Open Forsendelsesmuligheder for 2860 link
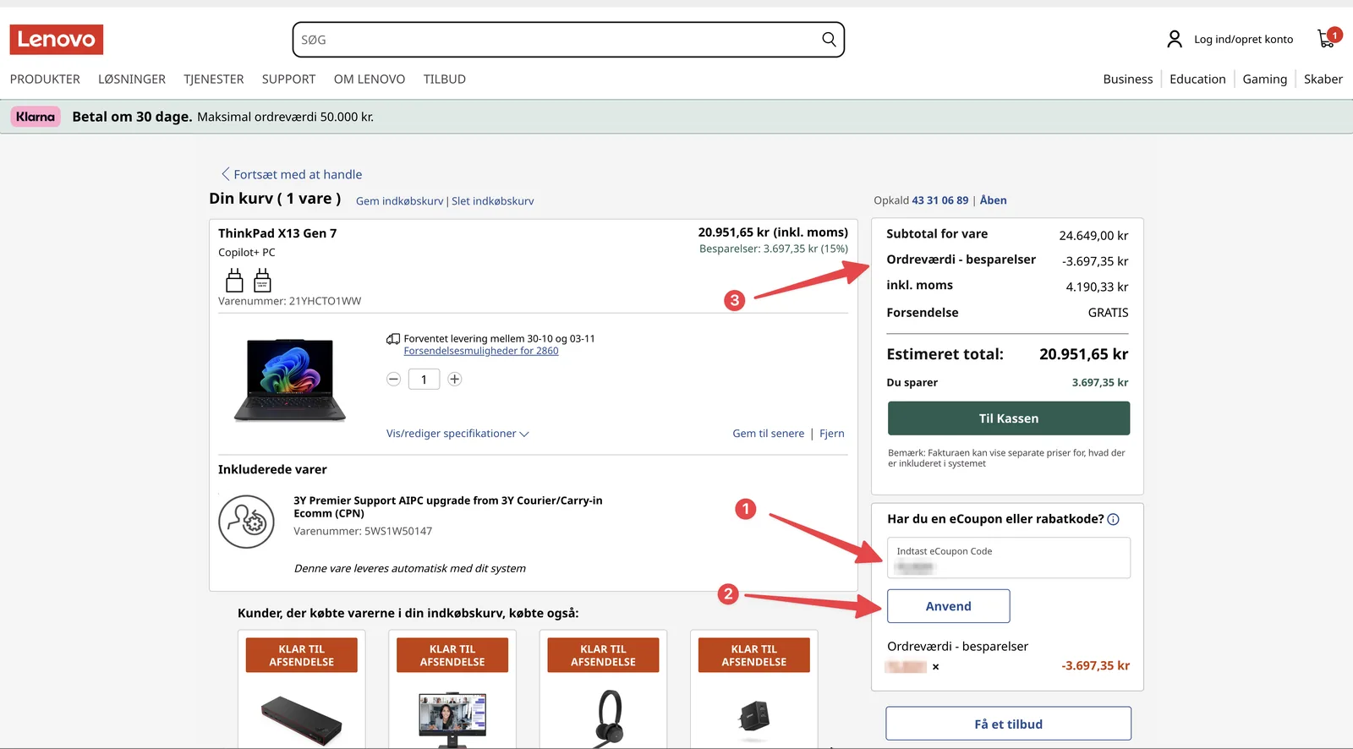1353x749 pixels. tap(481, 351)
